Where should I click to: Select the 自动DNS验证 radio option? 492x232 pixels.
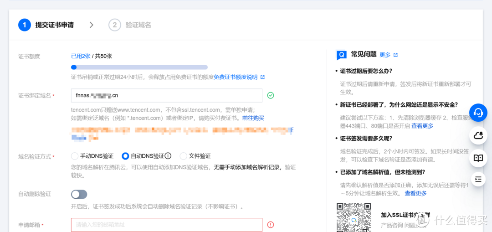pos(126,156)
